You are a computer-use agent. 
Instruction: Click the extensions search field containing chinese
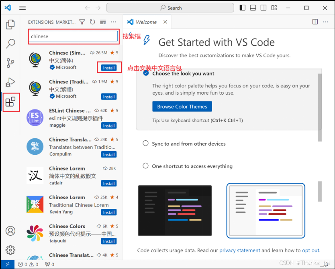[73, 36]
